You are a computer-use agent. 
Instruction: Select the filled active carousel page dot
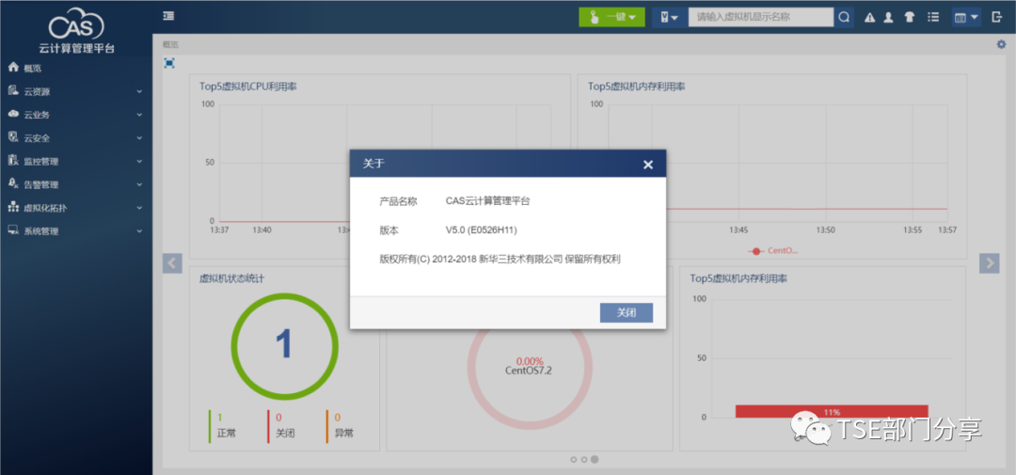point(595,459)
